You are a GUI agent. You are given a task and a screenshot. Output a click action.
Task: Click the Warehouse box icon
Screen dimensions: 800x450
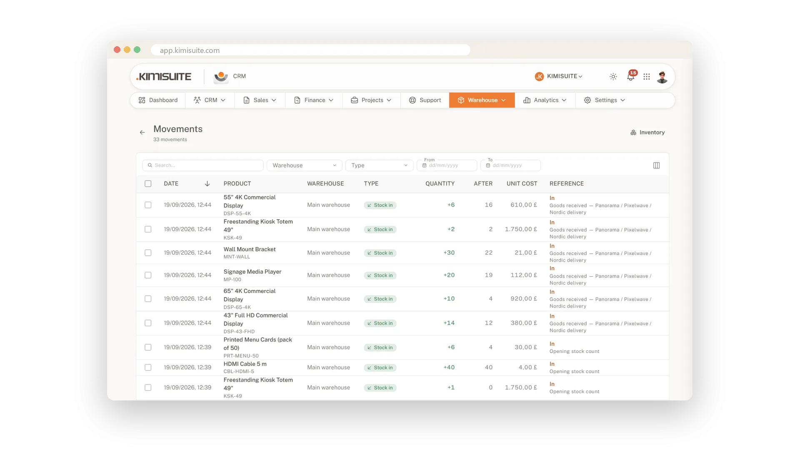[x=461, y=100]
